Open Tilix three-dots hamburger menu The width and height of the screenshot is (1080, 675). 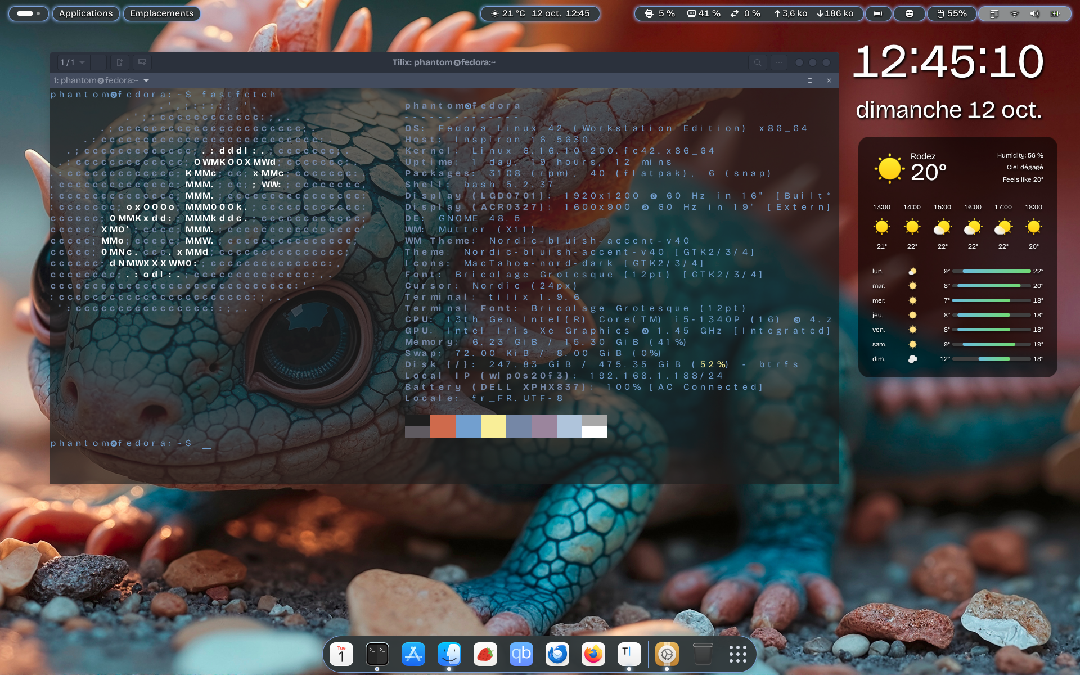tap(778, 62)
